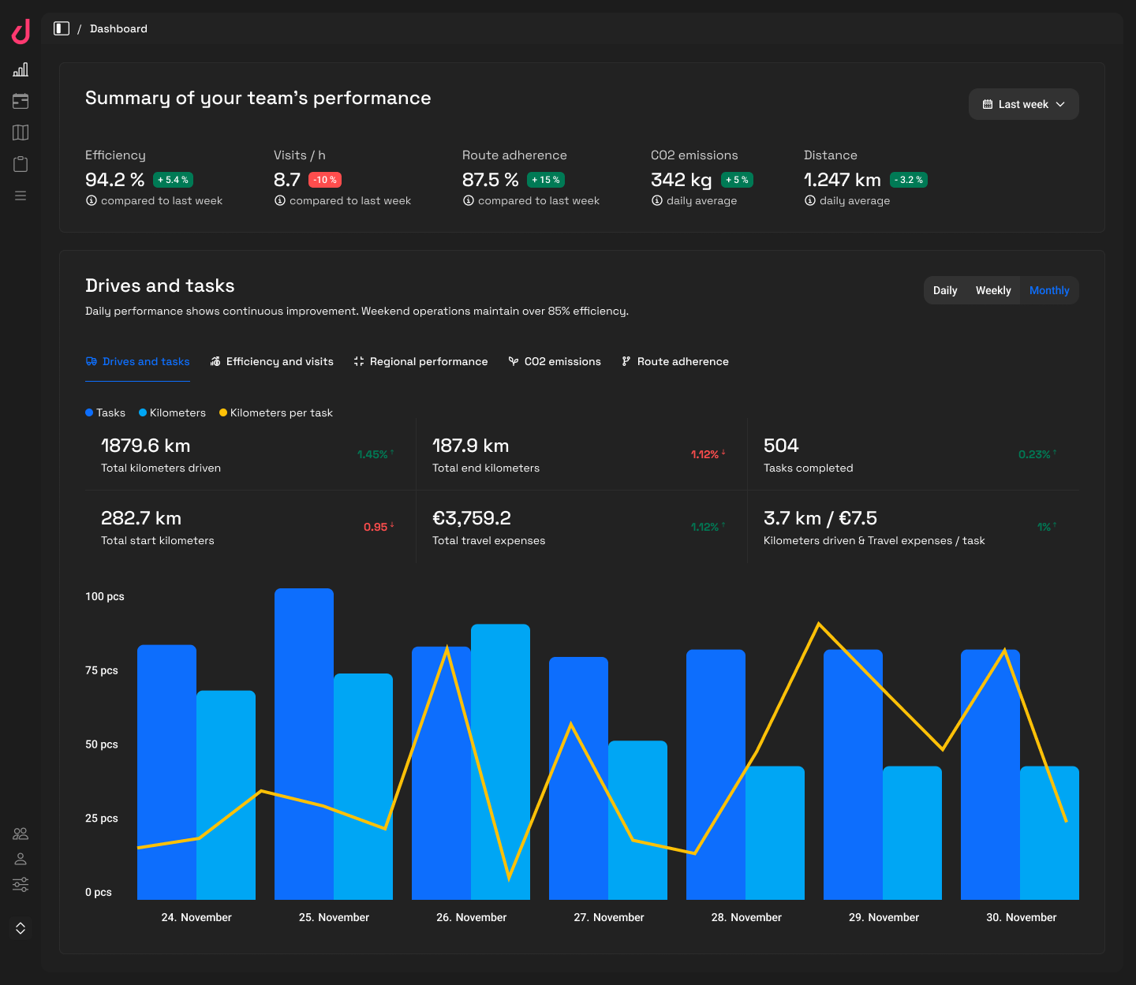
Task: Click the Dashboard breadcrumb link
Action: coord(118,28)
